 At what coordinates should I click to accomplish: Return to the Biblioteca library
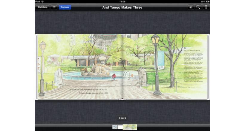coord(42,7)
